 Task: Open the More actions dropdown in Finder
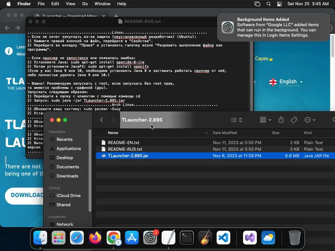[310, 120]
